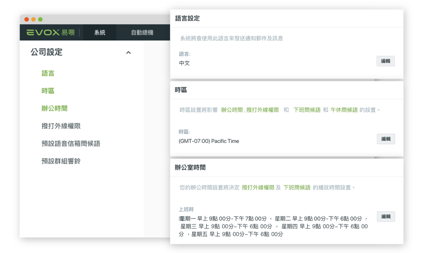The width and height of the screenshot is (424, 253).
Task: Follow 撥打外線權限 link in 辦公室時間 panel
Action: pos(258,188)
